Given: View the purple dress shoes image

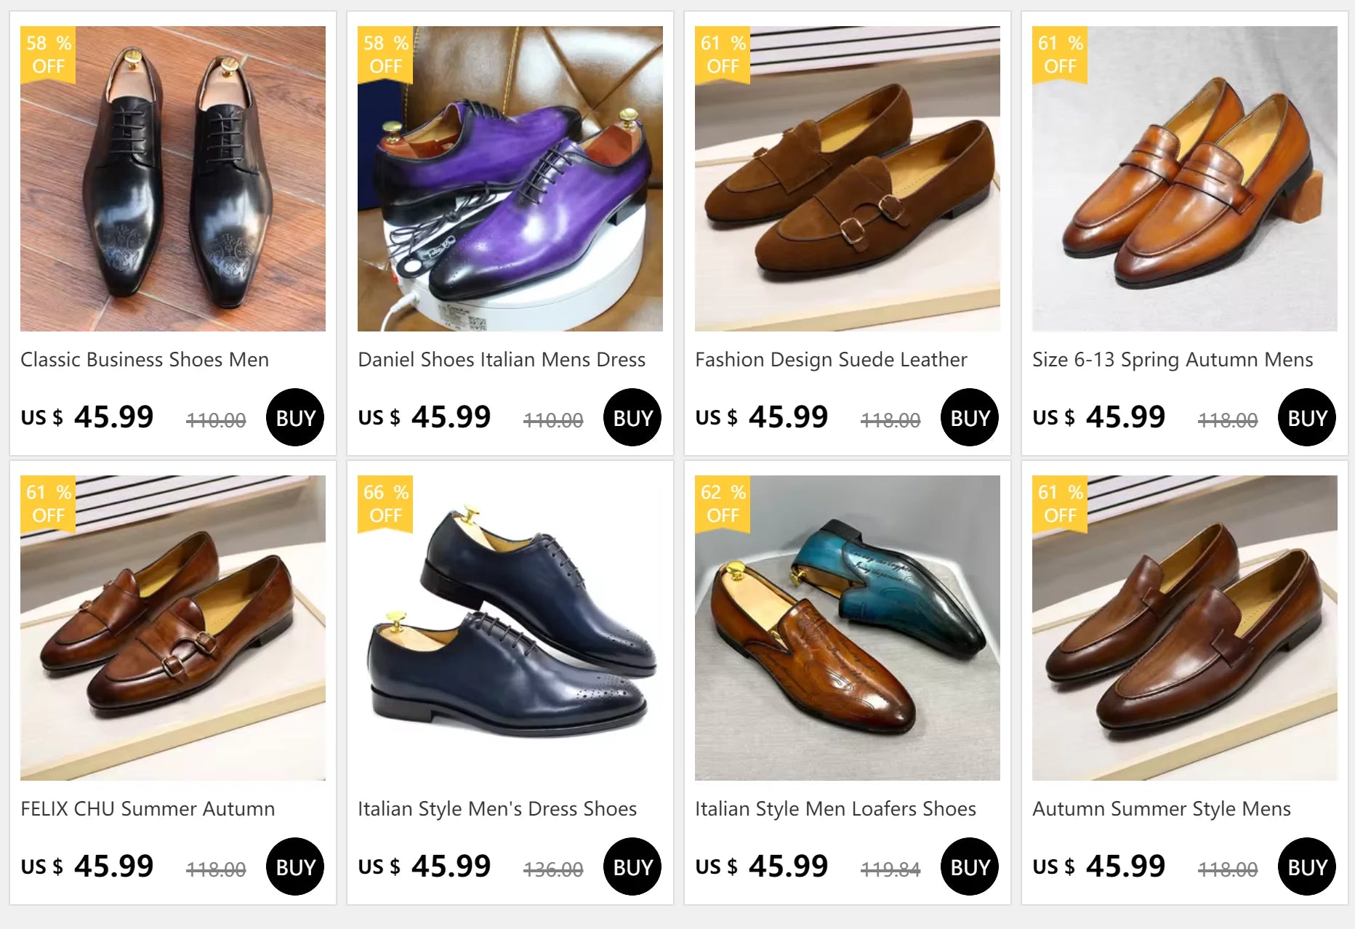Looking at the screenshot, I should tap(510, 179).
